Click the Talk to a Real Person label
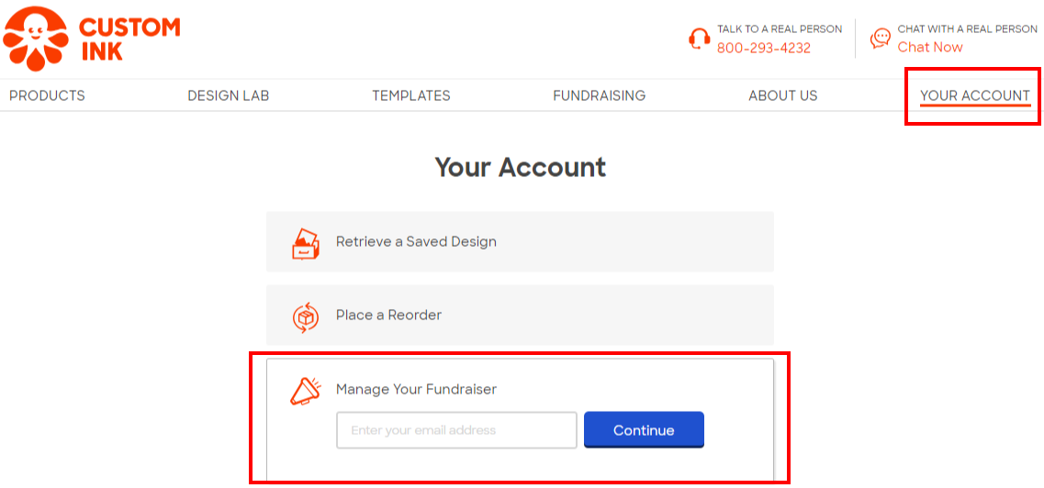Image resolution: width=1044 pixels, height=488 pixels. coord(779,29)
